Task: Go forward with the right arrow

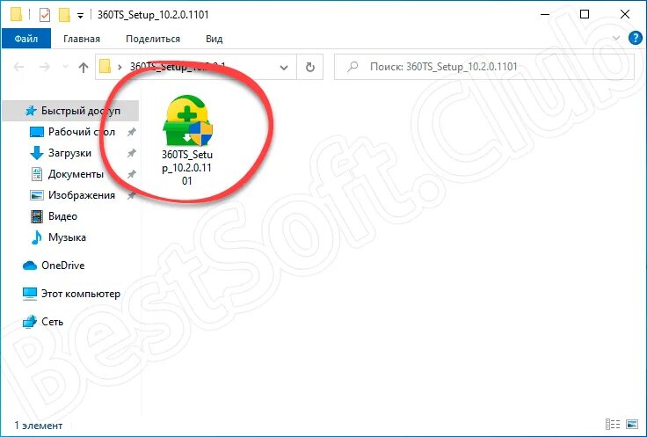Action: tap(44, 67)
